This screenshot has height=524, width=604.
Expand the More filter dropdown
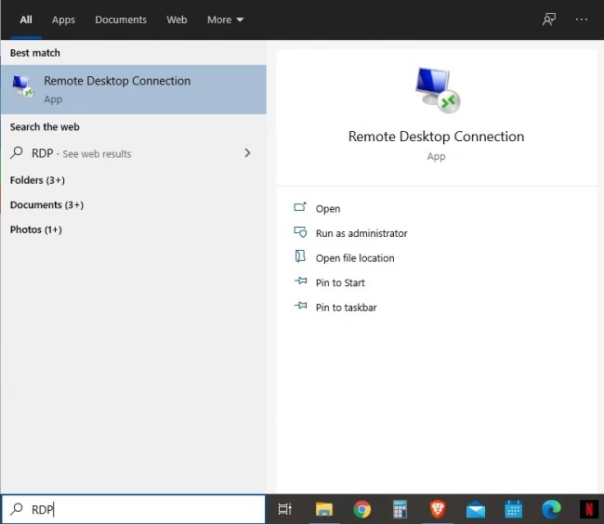(226, 20)
